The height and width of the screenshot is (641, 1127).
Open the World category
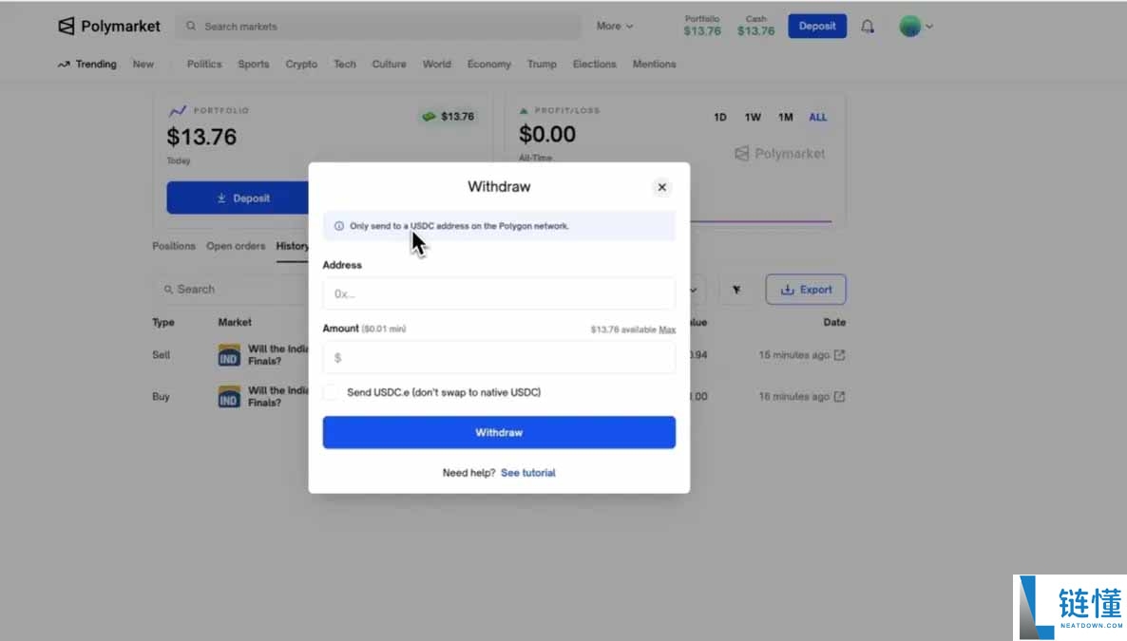437,64
